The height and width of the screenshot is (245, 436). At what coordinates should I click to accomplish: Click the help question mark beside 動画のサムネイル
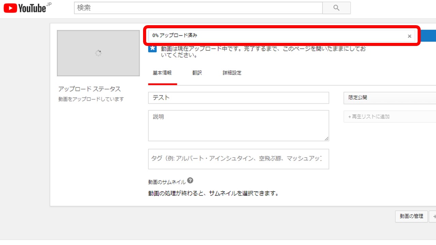click(190, 180)
